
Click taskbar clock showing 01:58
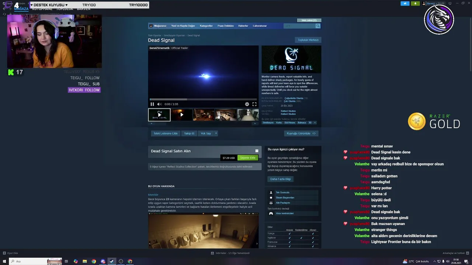pyautogui.click(x=456, y=261)
